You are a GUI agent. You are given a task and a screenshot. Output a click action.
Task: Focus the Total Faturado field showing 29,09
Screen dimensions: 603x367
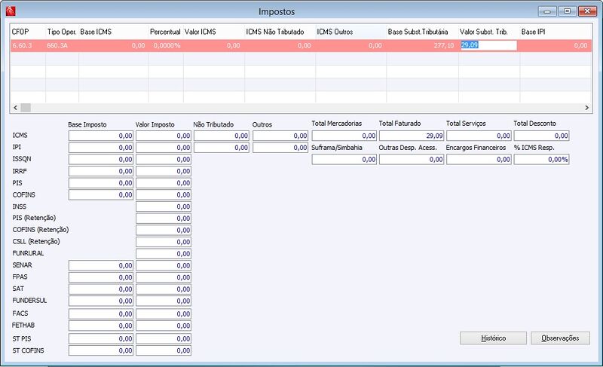tap(412, 136)
